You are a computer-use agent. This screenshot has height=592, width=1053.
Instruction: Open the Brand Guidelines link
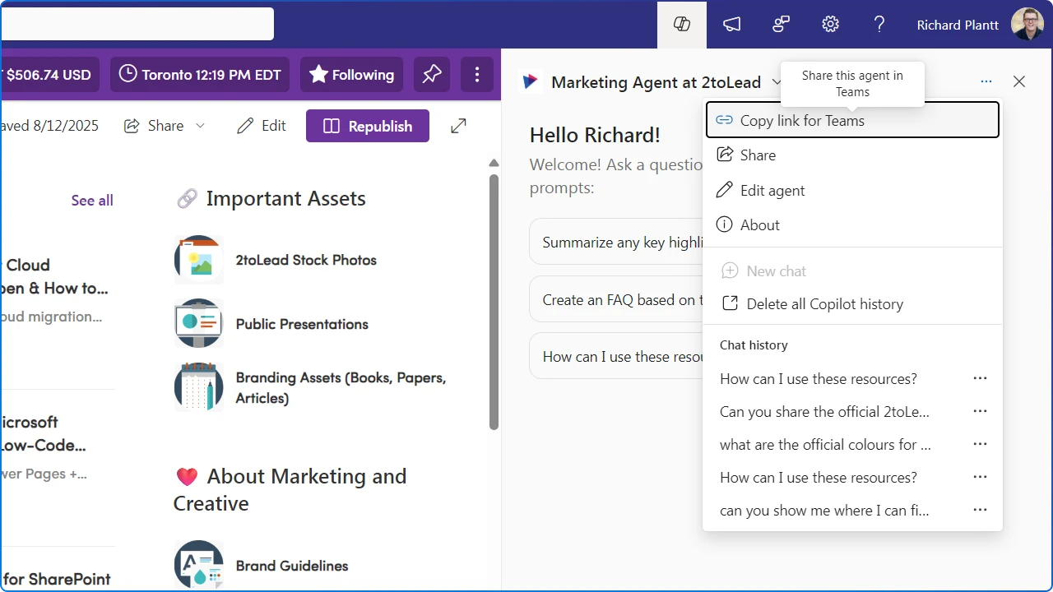292,566
